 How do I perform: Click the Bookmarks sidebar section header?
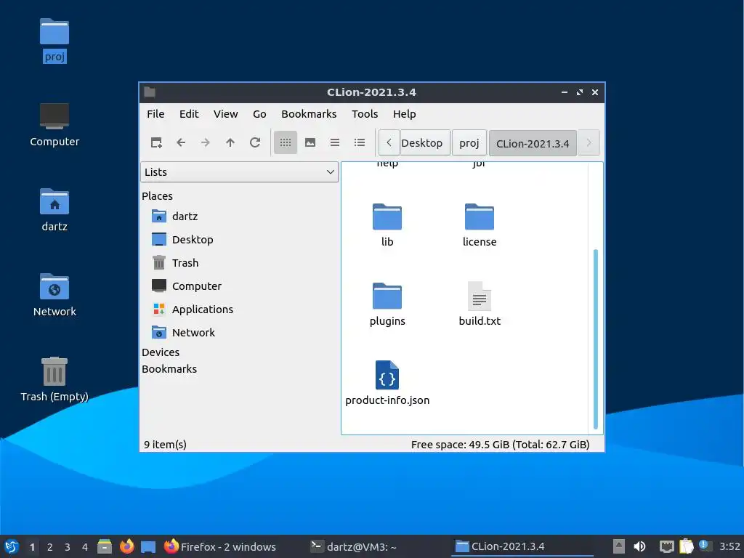point(169,368)
